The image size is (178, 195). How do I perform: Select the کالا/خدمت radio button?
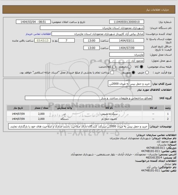[114, 67]
